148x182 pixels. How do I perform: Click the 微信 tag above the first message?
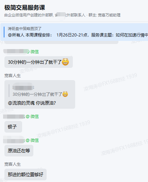(34, 52)
